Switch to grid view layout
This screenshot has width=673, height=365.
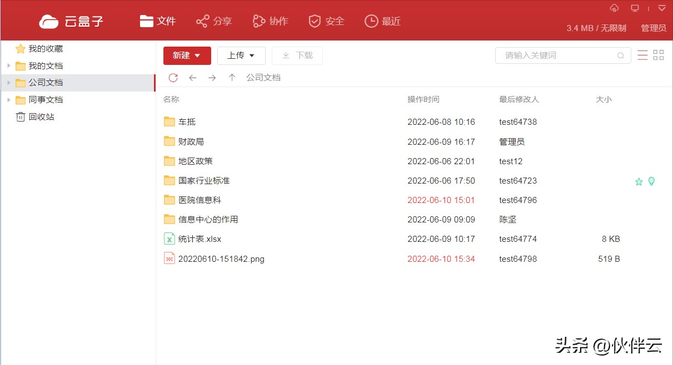click(x=658, y=55)
